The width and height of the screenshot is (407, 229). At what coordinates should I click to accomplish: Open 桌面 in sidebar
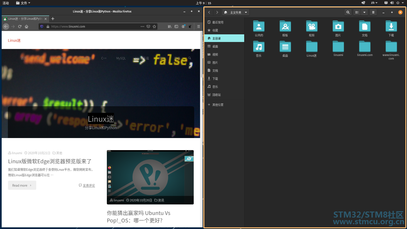point(224,46)
